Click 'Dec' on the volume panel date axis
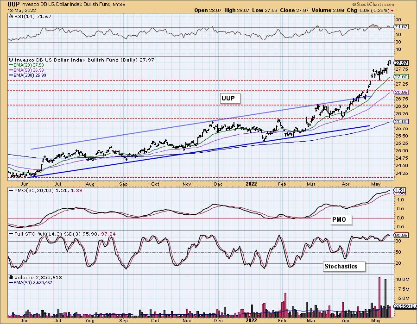 (x=218, y=321)
